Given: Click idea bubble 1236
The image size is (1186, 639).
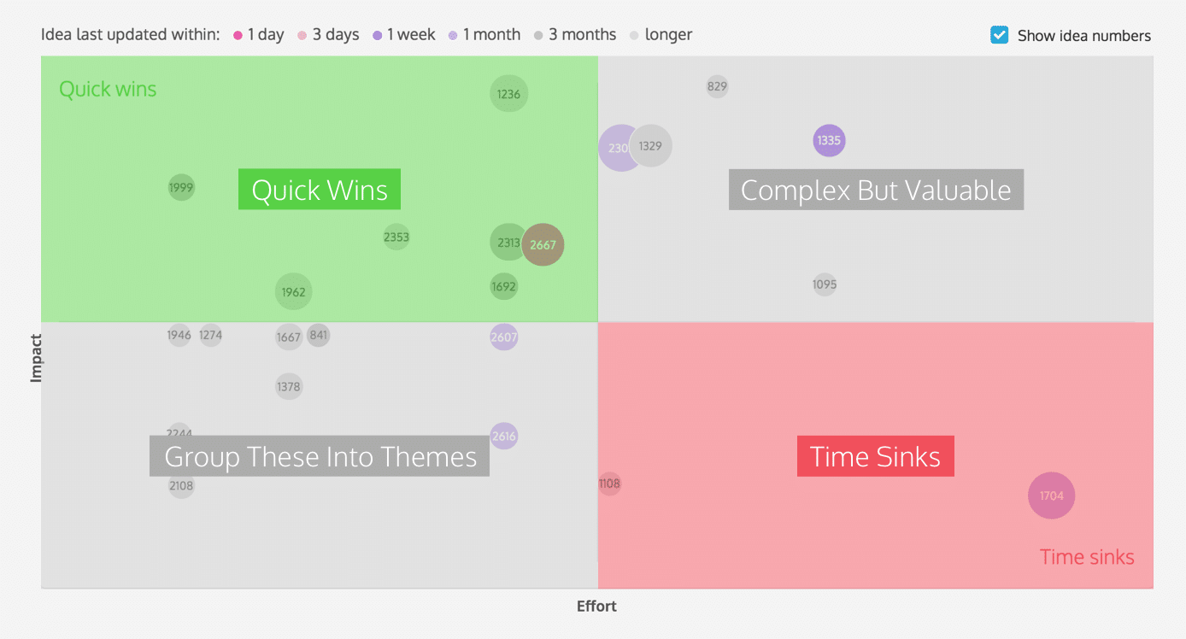Looking at the screenshot, I should (508, 94).
